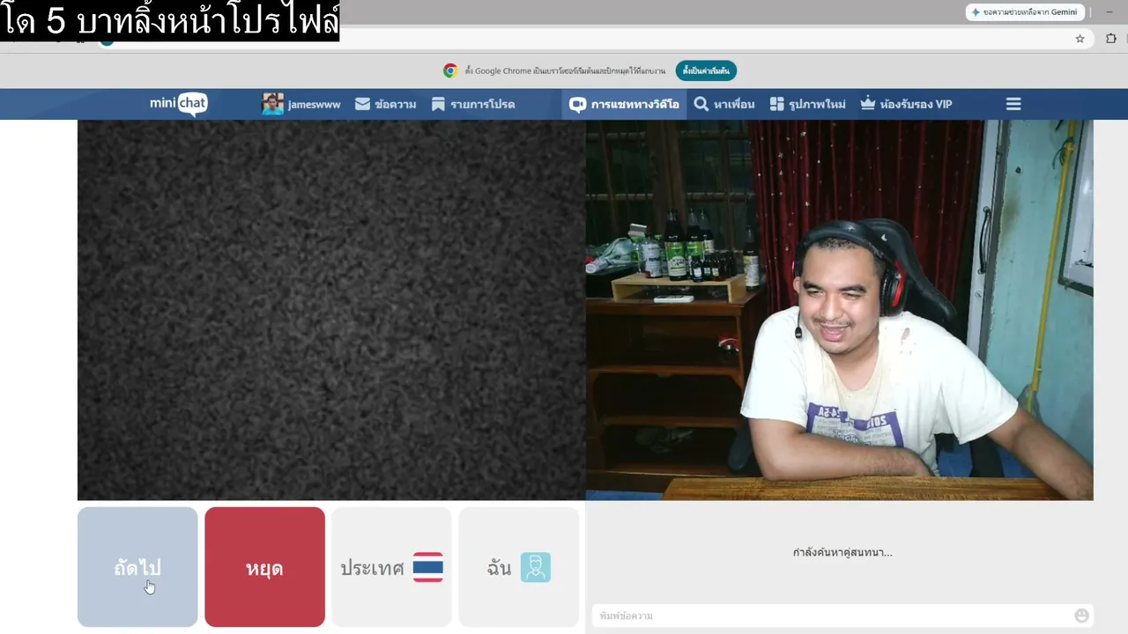Open the รูปภาพใหม่ new photos label
The height and width of the screenshot is (634, 1128).
[817, 104]
